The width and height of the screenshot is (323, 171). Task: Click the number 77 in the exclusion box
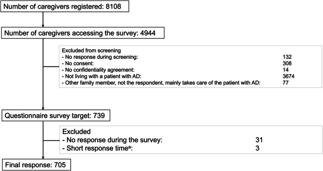(286, 83)
